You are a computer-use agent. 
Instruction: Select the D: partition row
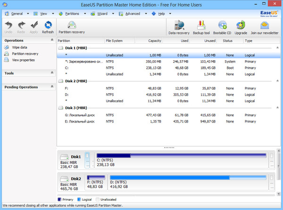point(168,95)
